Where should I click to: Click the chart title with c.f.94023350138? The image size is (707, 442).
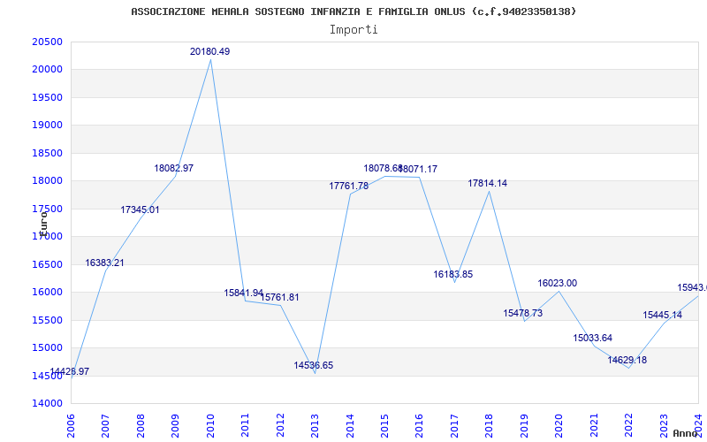click(353, 11)
